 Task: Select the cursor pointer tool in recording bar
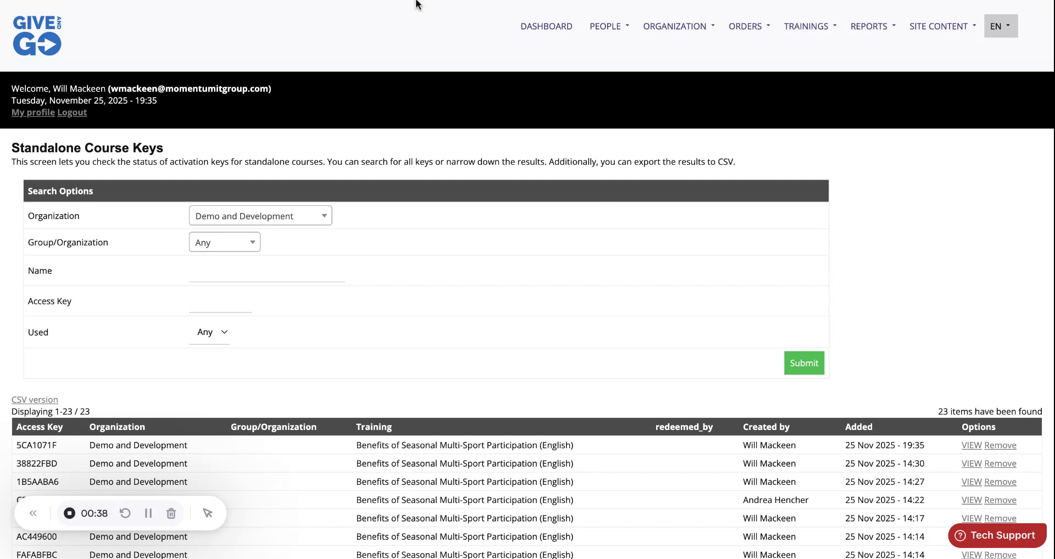click(x=207, y=513)
